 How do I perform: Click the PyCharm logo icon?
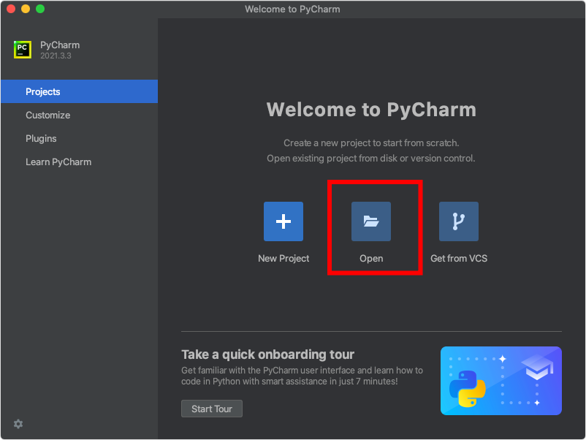click(x=23, y=50)
